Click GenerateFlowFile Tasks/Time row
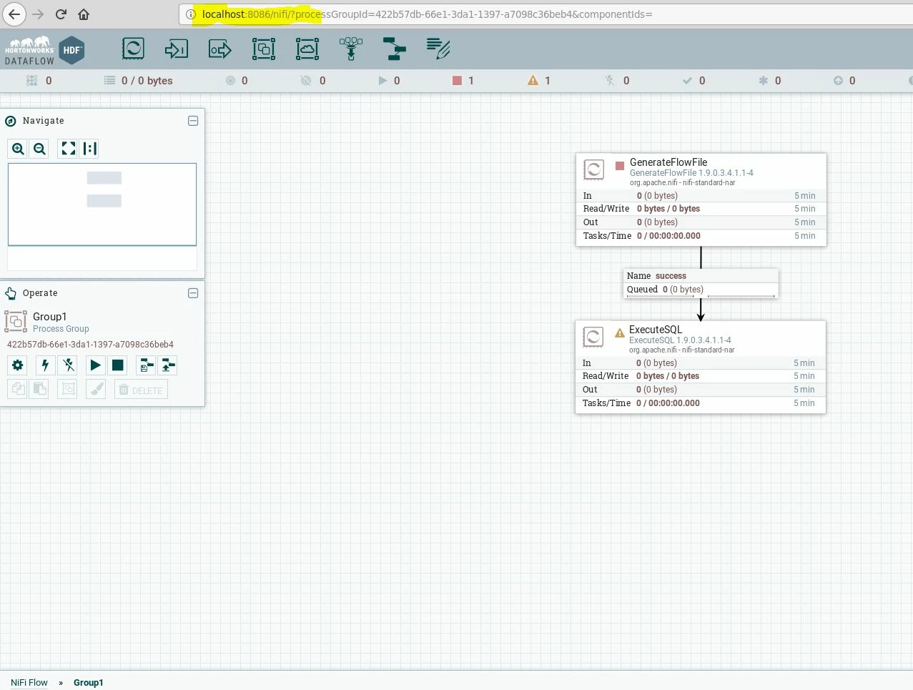The width and height of the screenshot is (913, 690). (701, 236)
